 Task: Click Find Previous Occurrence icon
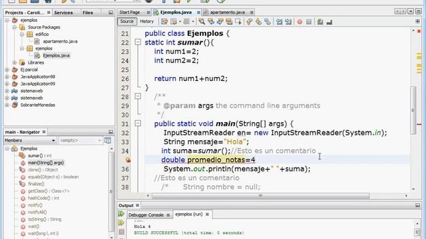tap(211, 22)
